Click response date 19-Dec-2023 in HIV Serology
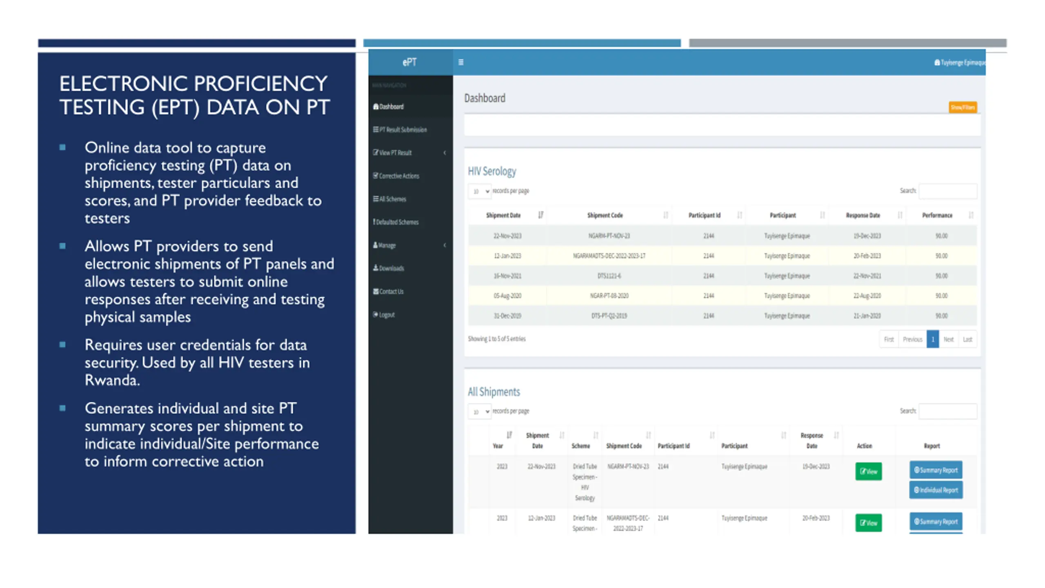This screenshot has width=1045, height=588. [x=867, y=236]
